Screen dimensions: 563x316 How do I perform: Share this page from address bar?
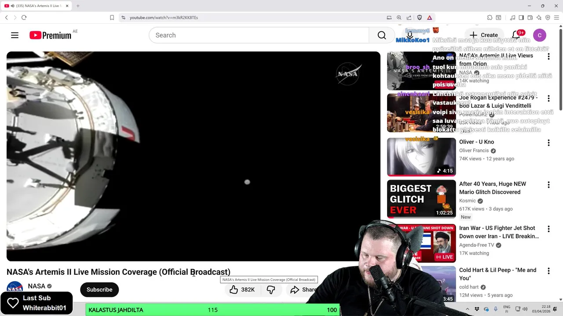pos(409,18)
